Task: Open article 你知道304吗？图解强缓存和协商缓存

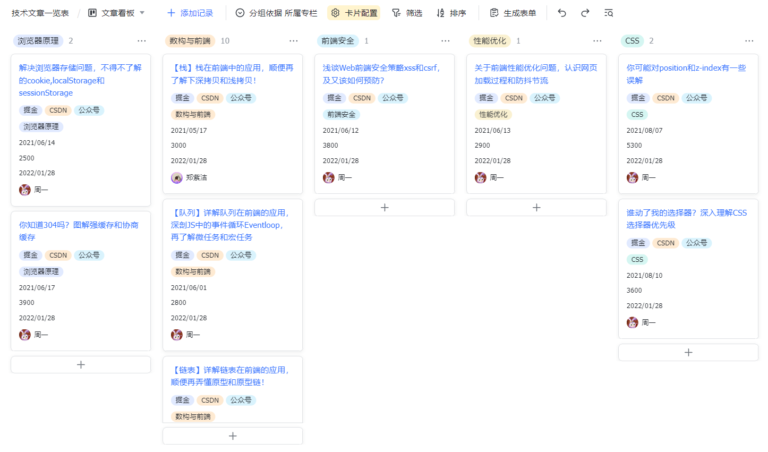Action: tap(79, 231)
